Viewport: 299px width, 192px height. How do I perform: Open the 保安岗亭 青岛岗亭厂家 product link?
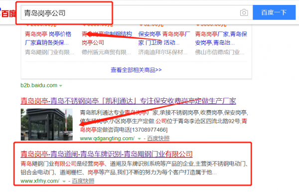point(164,38)
